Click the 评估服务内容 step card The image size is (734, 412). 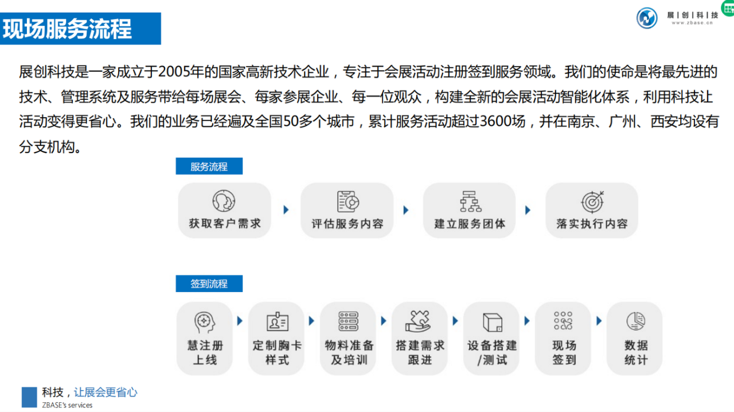[x=348, y=210]
